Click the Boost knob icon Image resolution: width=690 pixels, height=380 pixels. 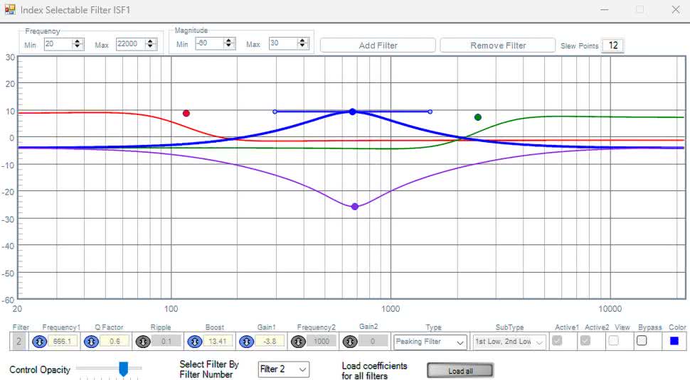(194, 342)
